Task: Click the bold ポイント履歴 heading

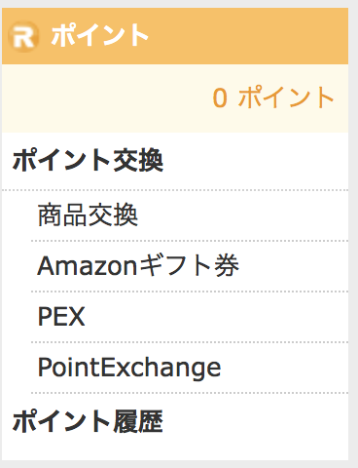Action: coord(88,421)
